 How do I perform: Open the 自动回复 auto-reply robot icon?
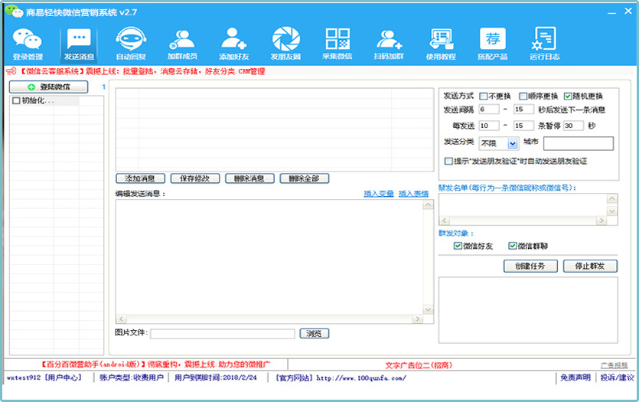[131, 44]
